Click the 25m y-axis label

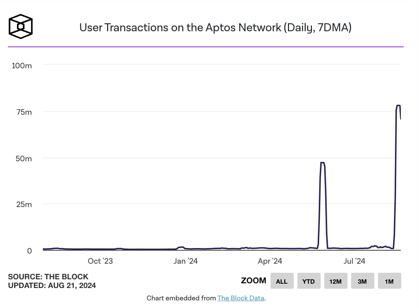24,204
